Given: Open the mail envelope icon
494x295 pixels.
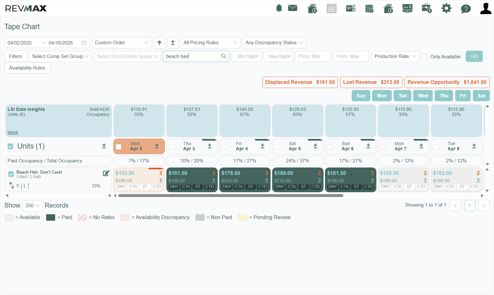Looking at the screenshot, I should [x=293, y=8].
